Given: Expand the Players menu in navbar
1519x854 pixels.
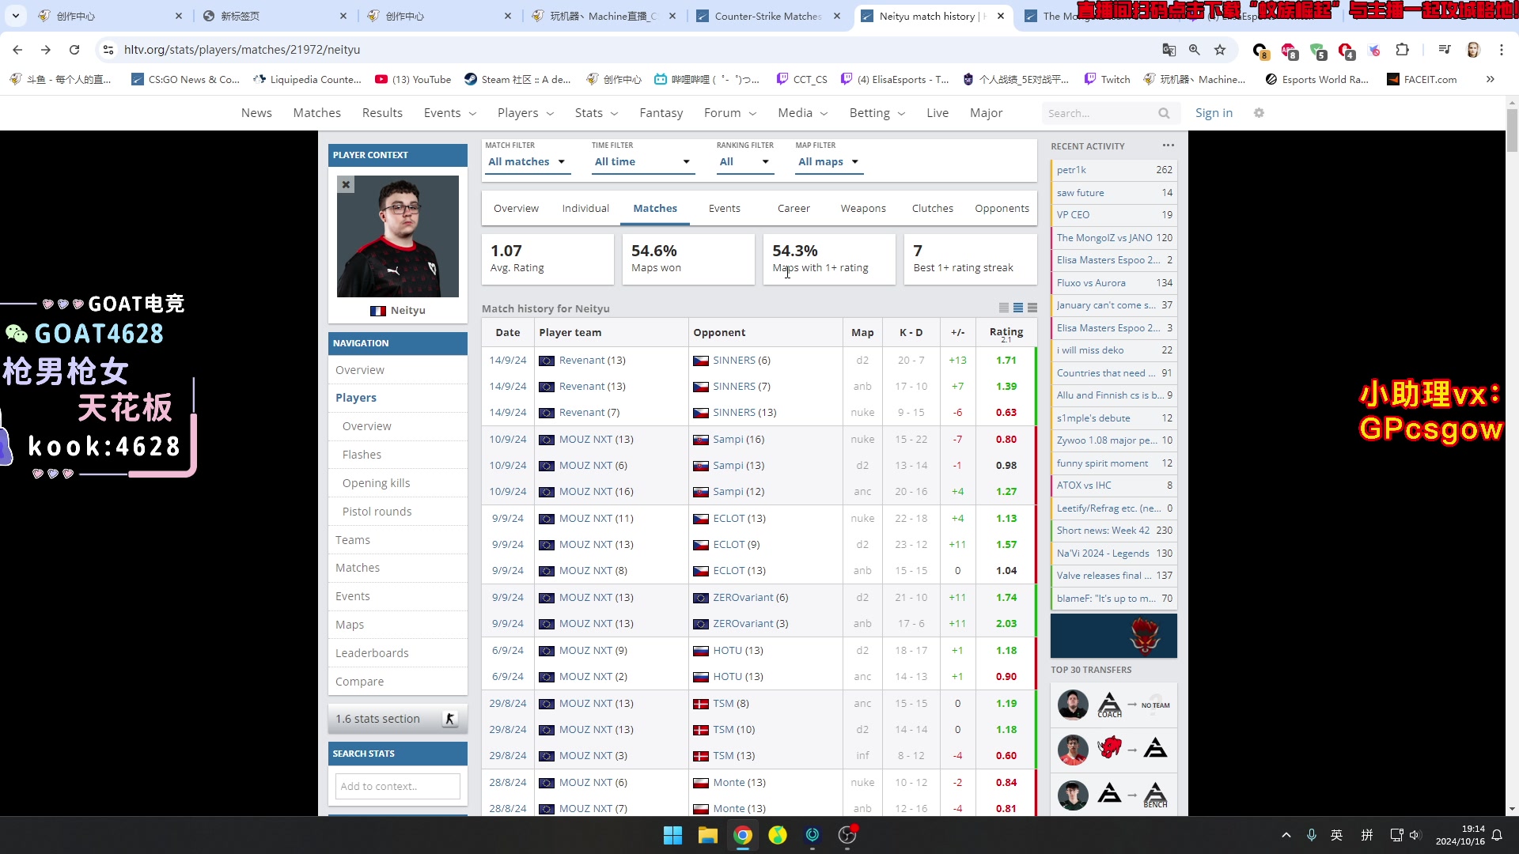Looking at the screenshot, I should click(525, 113).
